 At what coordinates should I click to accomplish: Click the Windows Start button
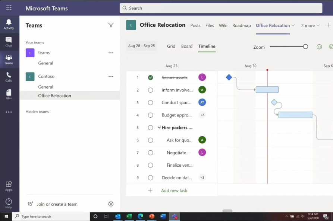[x=6, y=216]
